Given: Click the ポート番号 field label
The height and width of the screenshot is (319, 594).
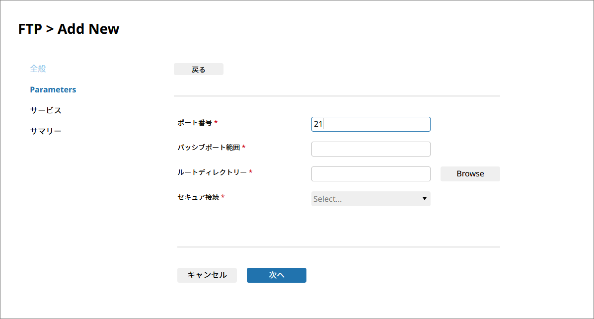Looking at the screenshot, I should (195, 122).
